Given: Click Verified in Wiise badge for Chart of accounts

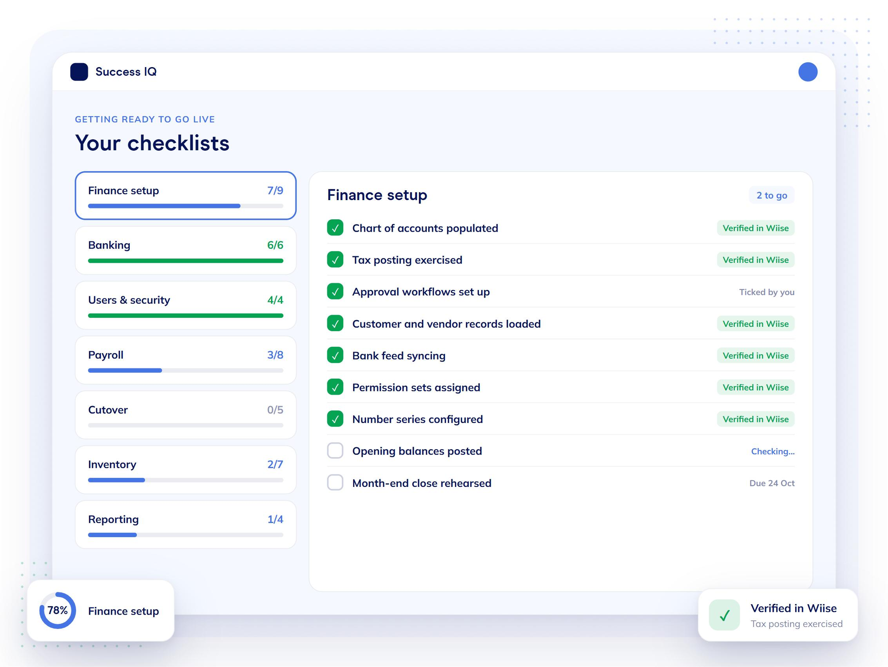Looking at the screenshot, I should point(755,228).
